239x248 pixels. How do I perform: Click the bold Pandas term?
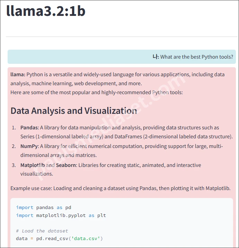[29, 128]
